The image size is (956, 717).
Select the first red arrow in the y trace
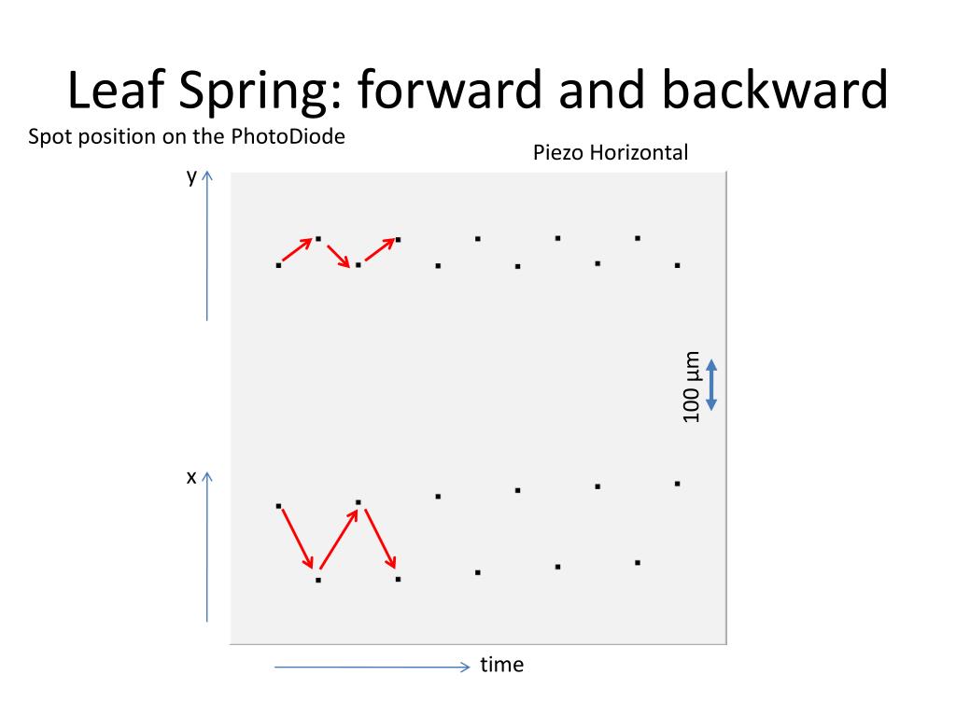coord(297,250)
